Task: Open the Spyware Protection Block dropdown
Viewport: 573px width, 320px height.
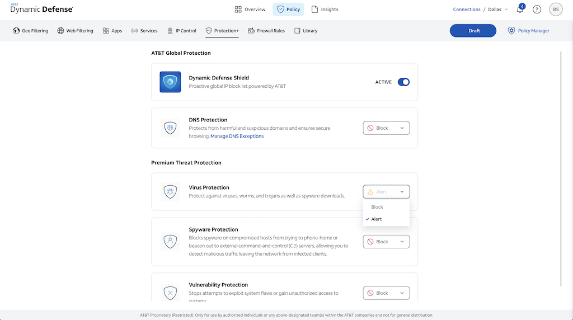Action: click(x=386, y=242)
